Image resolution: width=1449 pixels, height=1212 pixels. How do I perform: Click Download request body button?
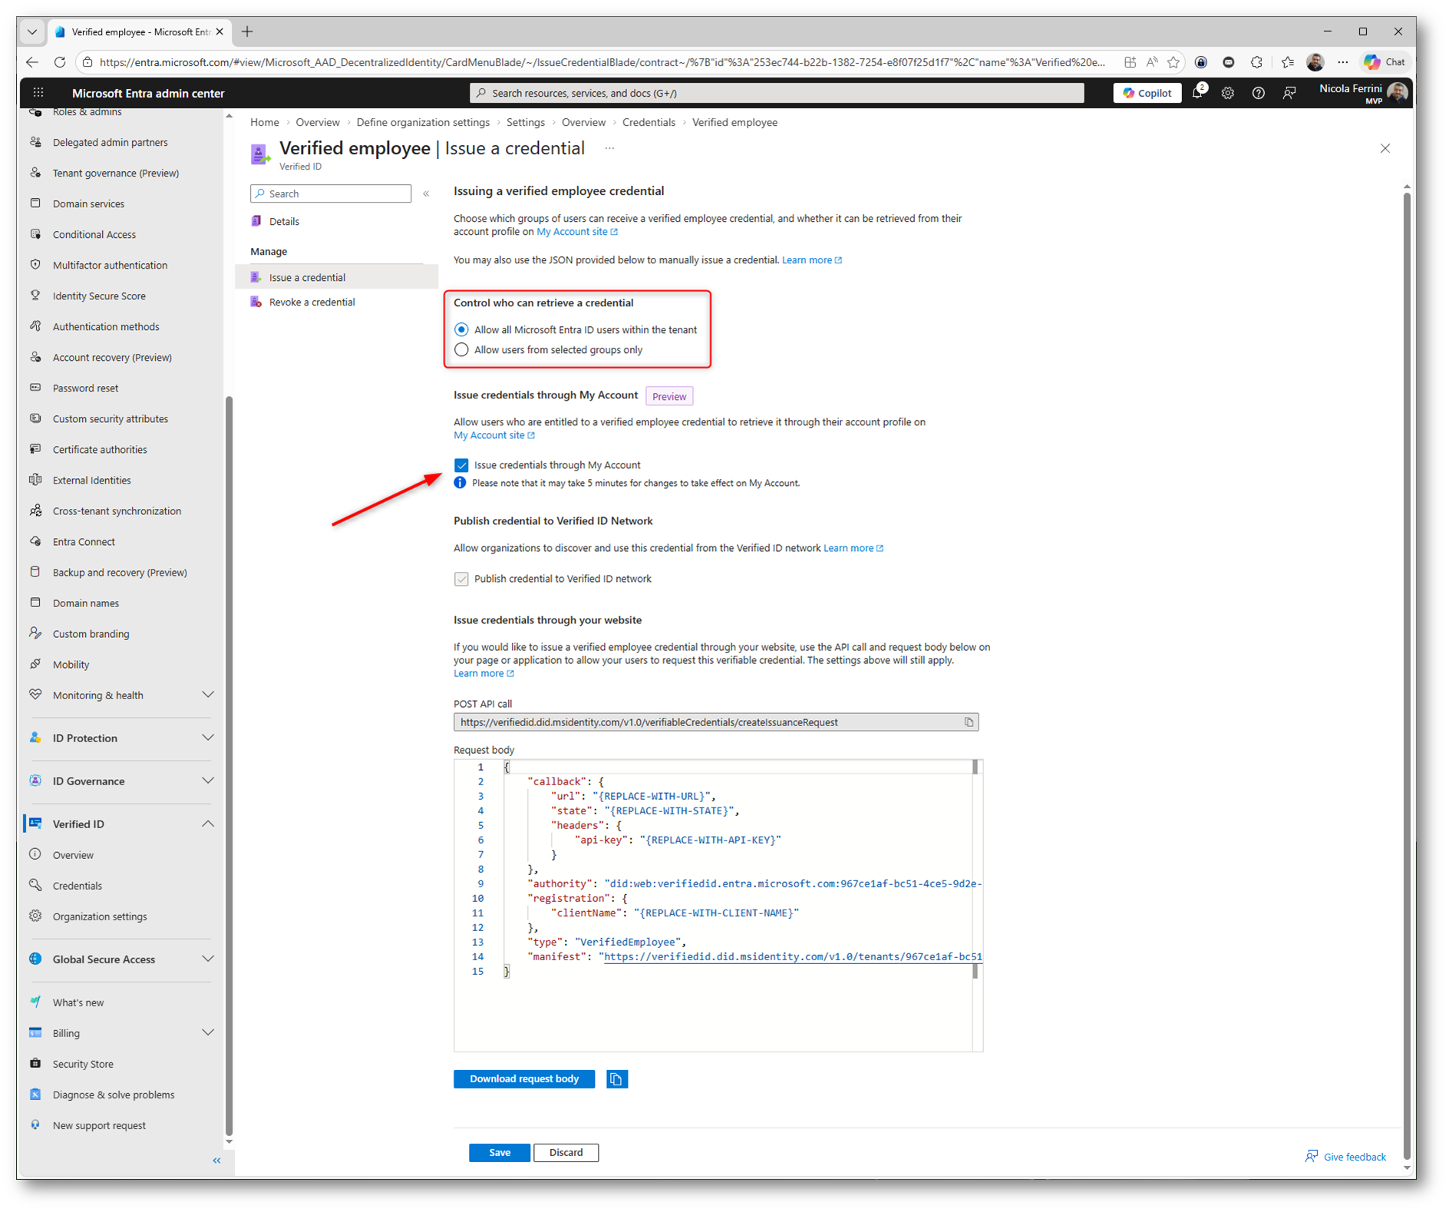click(524, 1079)
